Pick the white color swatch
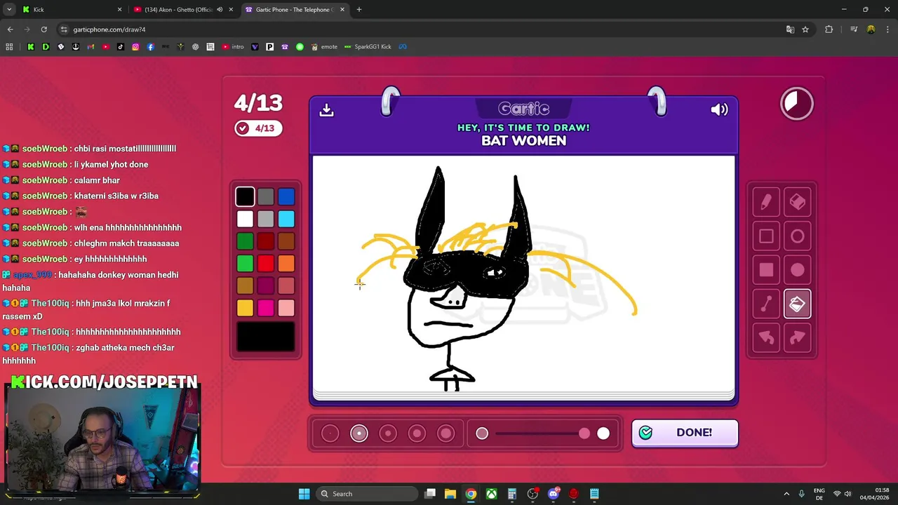898x505 pixels. [x=245, y=219]
